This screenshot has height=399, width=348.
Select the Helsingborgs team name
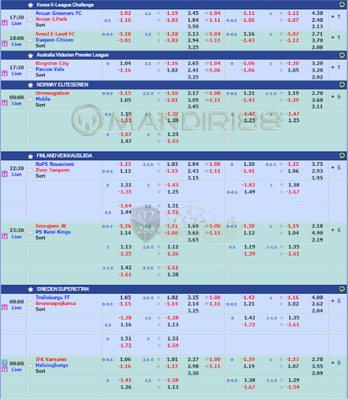pyautogui.click(x=52, y=365)
